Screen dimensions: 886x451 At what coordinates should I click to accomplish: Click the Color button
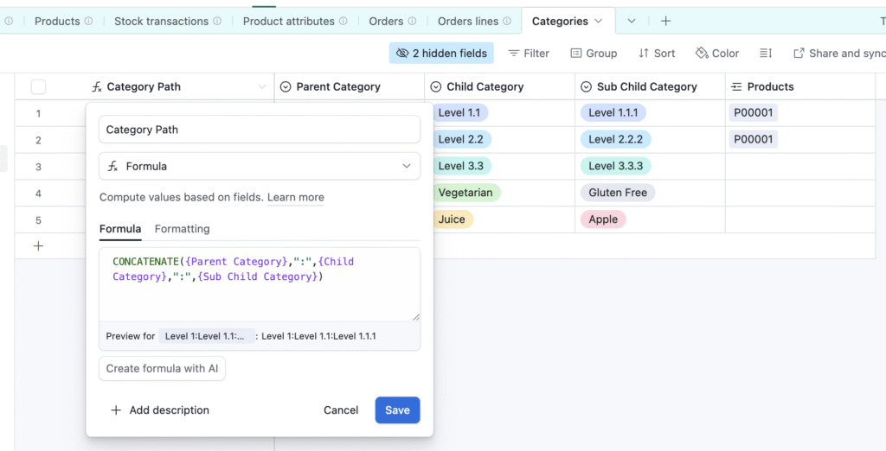pos(717,53)
